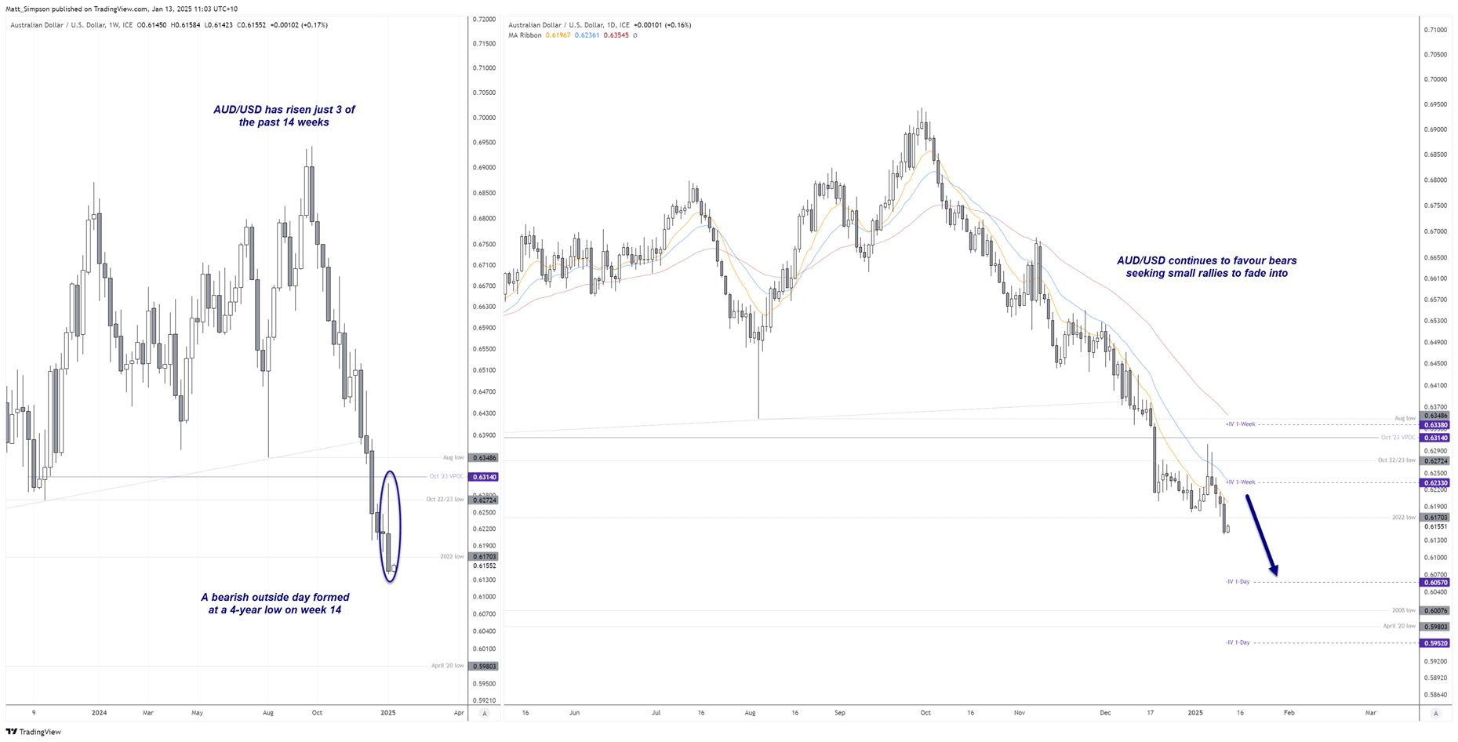Screen dimensions: 1458x742
Task: Select the 0.61703 price label on daily chart
Action: (x=1435, y=518)
